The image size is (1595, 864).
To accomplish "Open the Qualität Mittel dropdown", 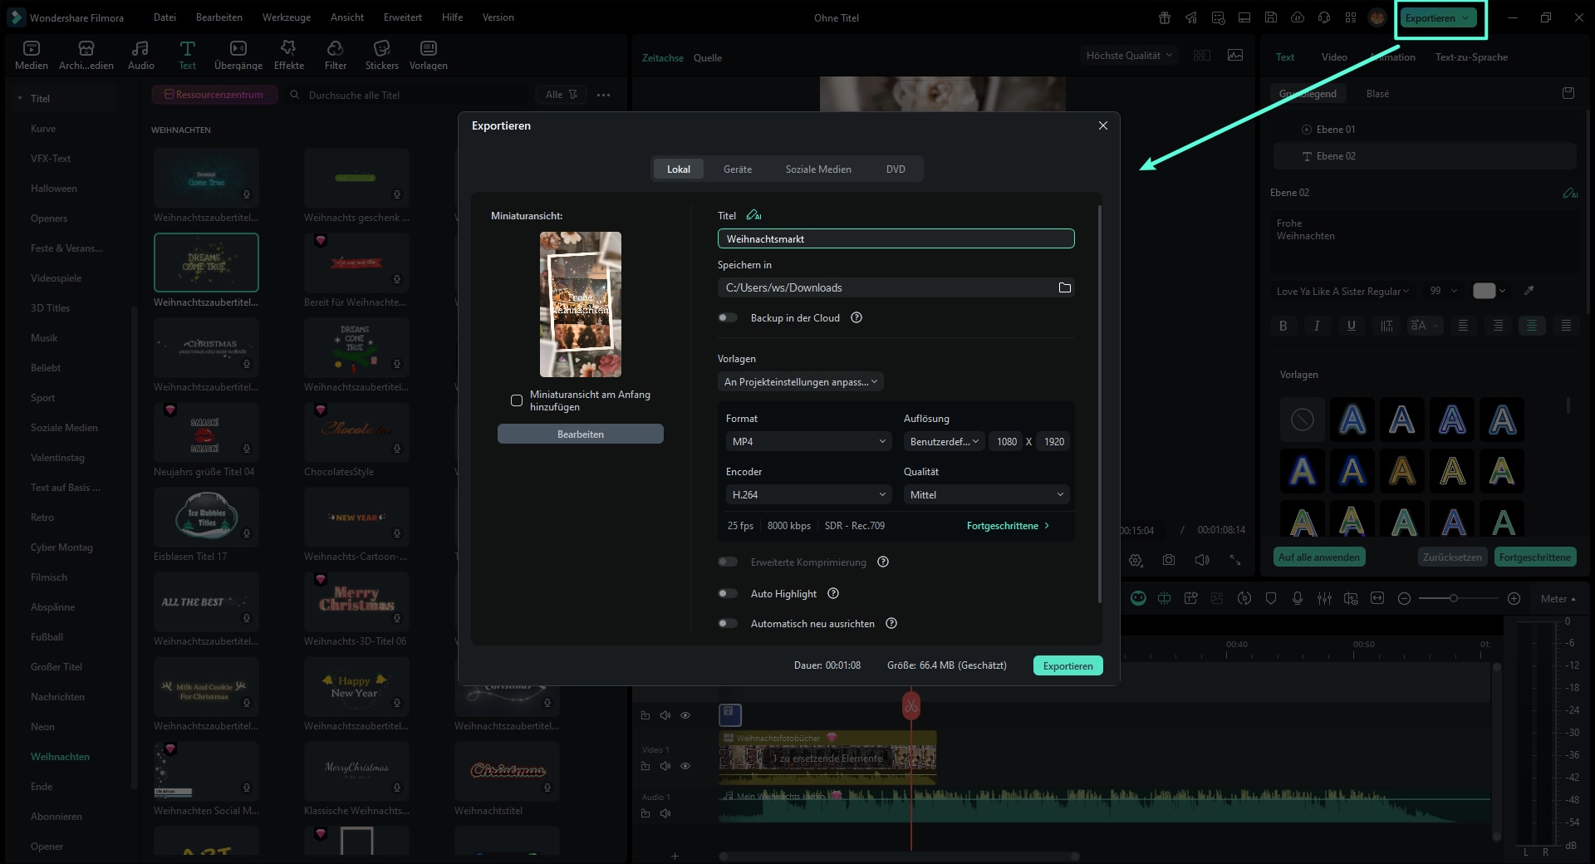I will point(985,494).
